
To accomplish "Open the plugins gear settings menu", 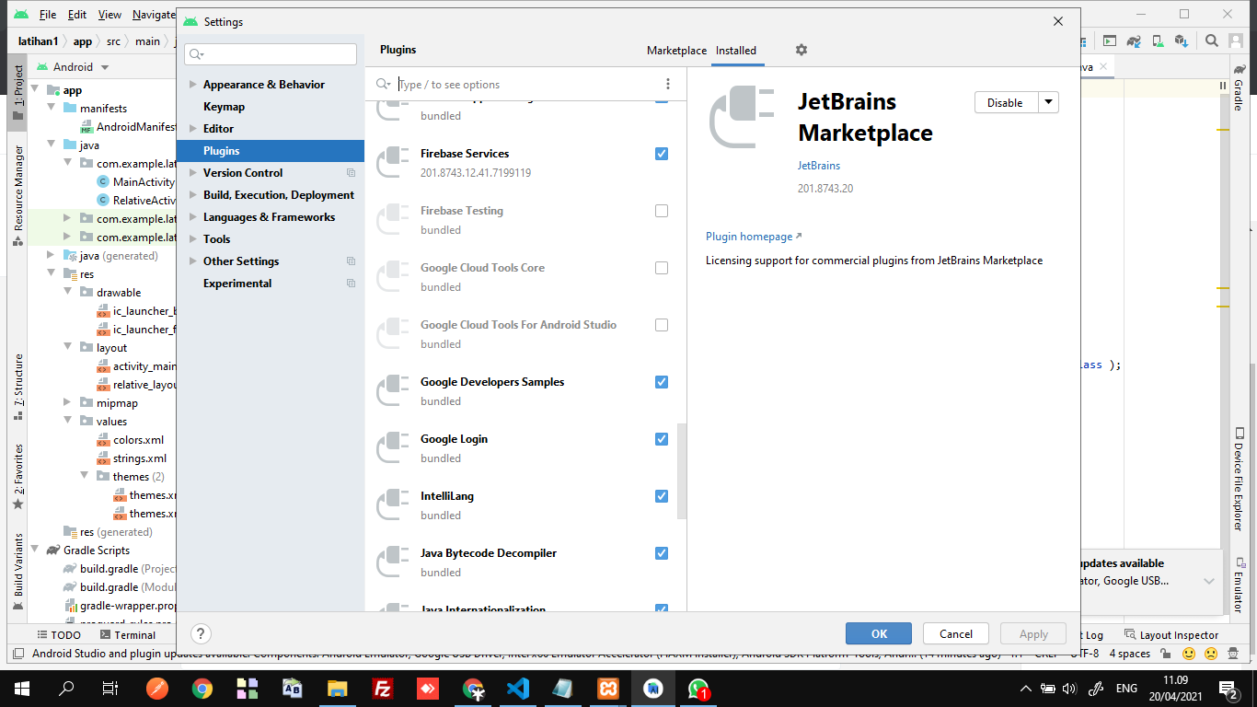I will point(801,50).
